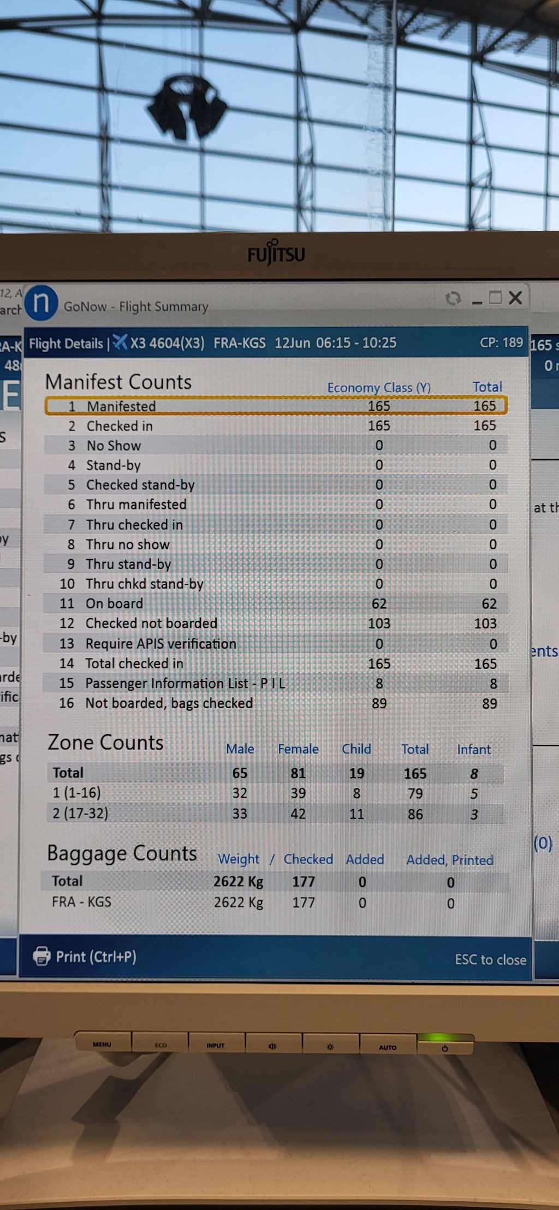Click the 'ESC to close' label
The image size is (559, 1210).
click(490, 959)
